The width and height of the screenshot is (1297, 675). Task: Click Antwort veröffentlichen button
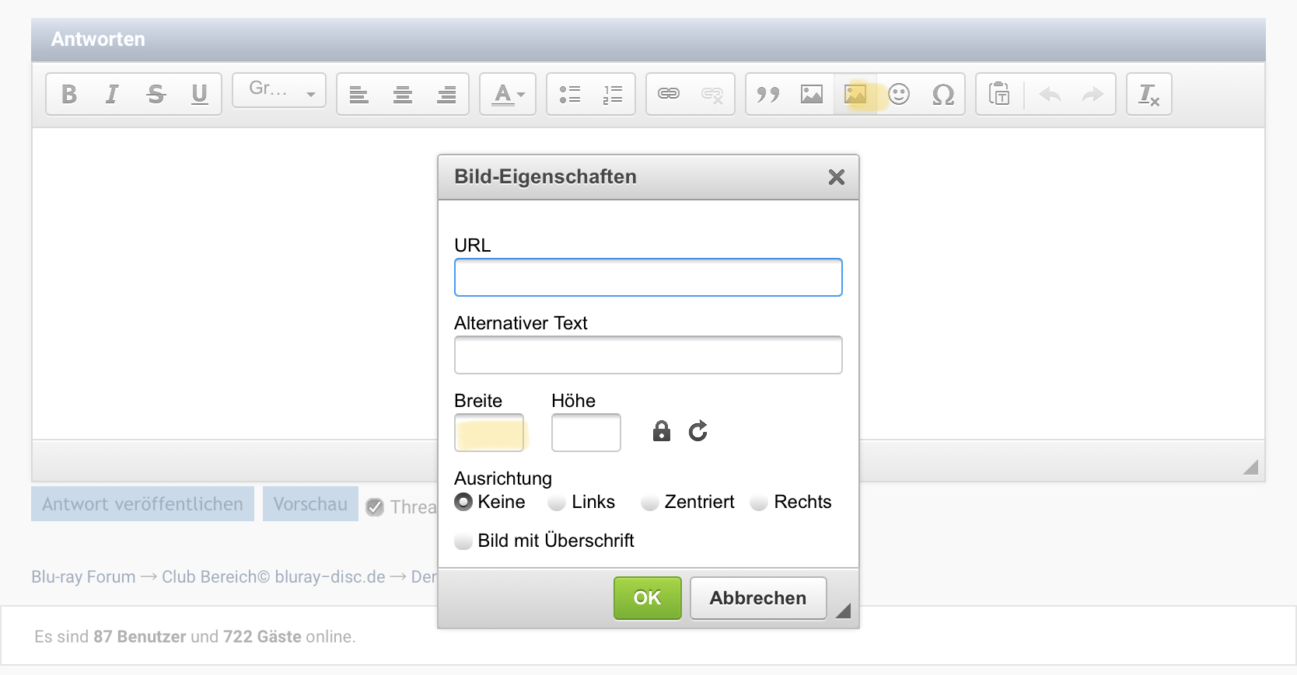click(x=143, y=504)
